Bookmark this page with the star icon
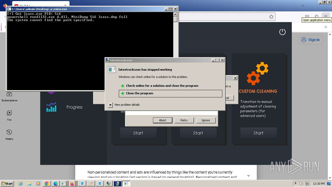Screen dimensions: 332x187 tap(271, 17)
